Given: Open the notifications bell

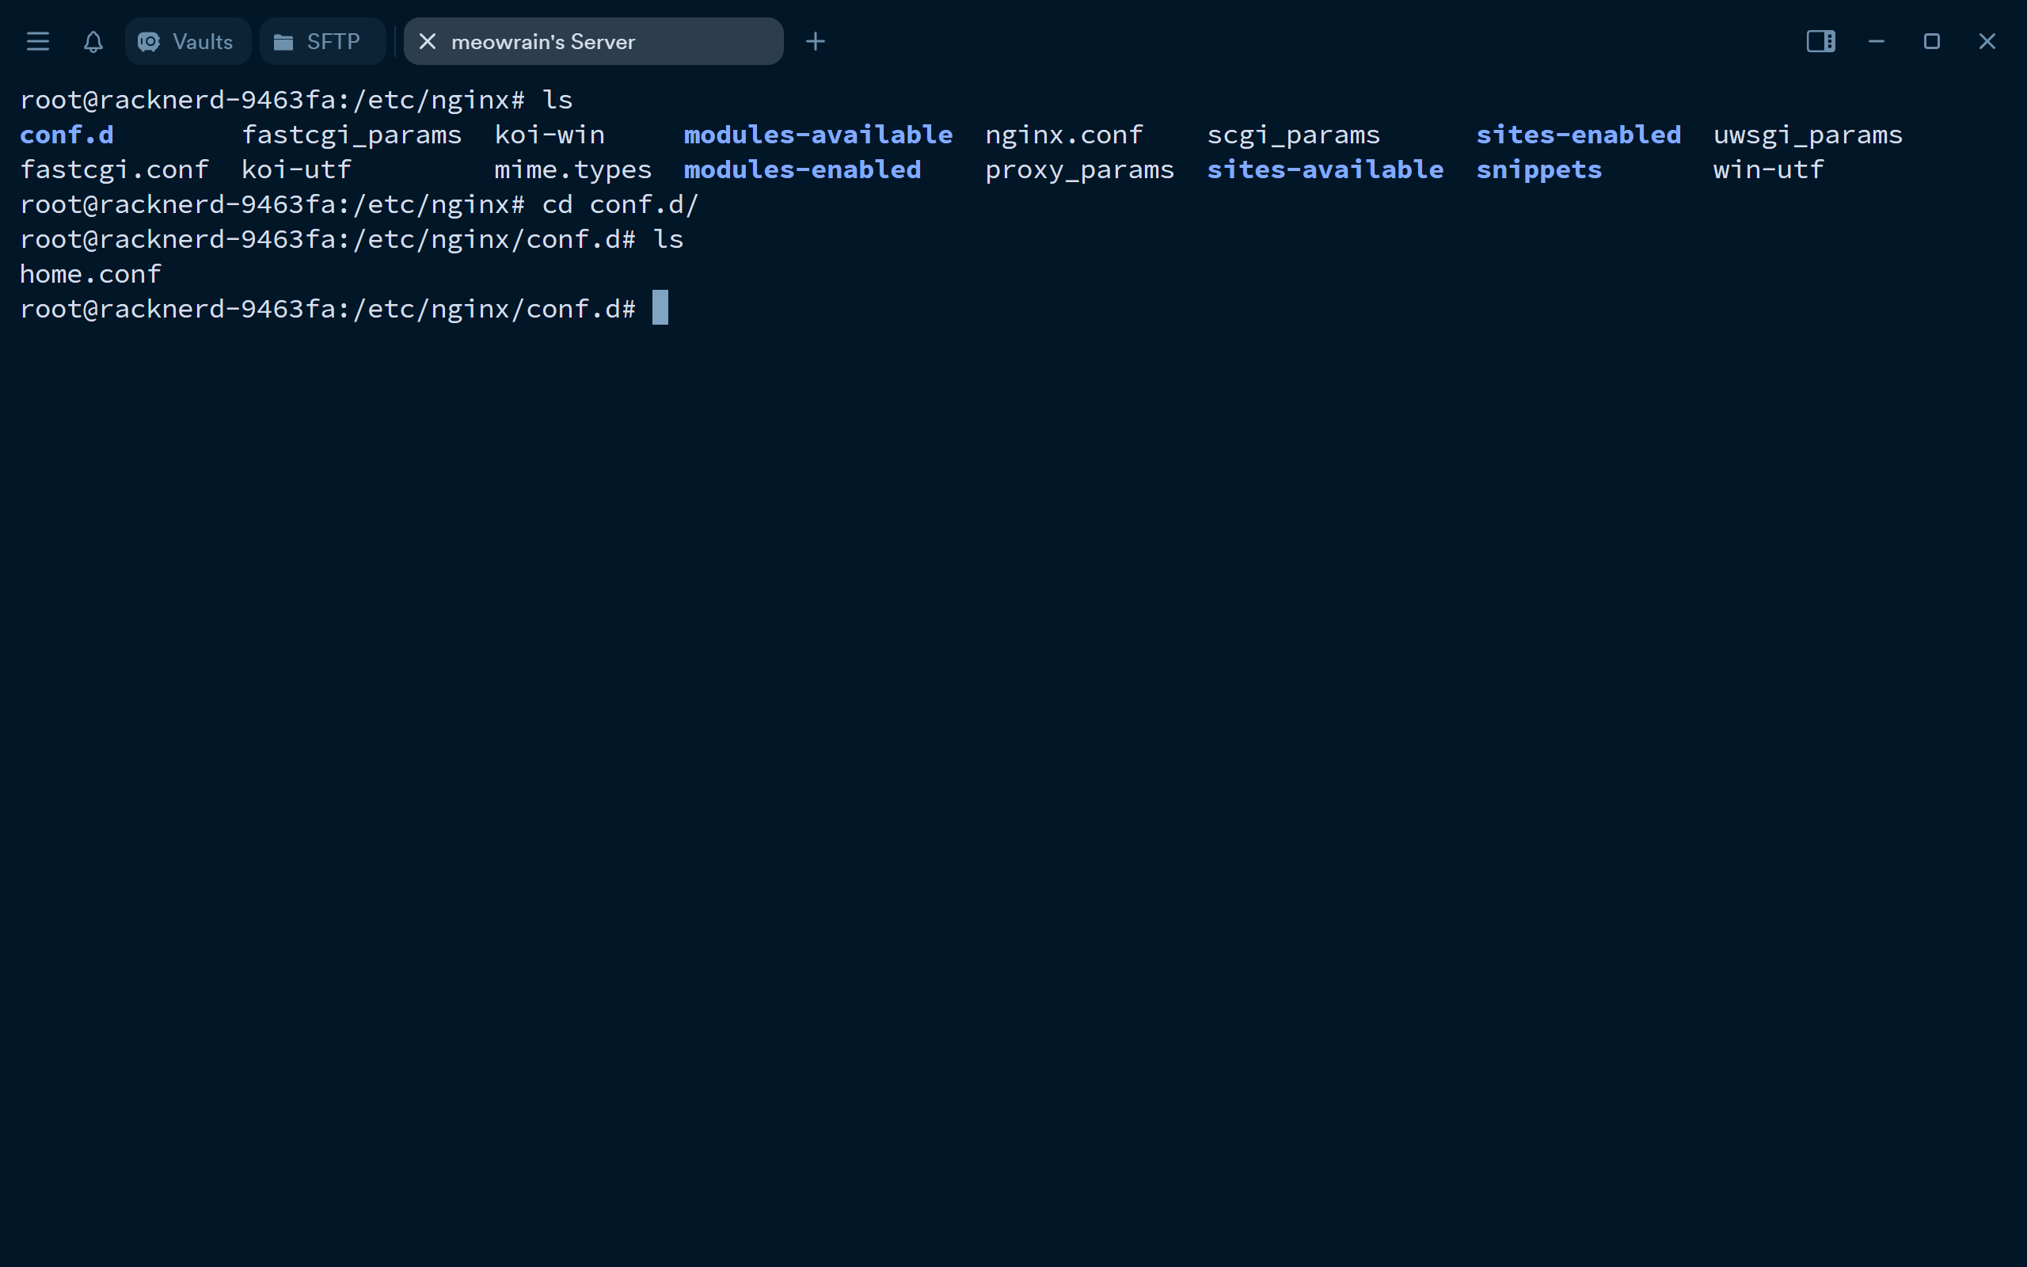Looking at the screenshot, I should [x=93, y=41].
